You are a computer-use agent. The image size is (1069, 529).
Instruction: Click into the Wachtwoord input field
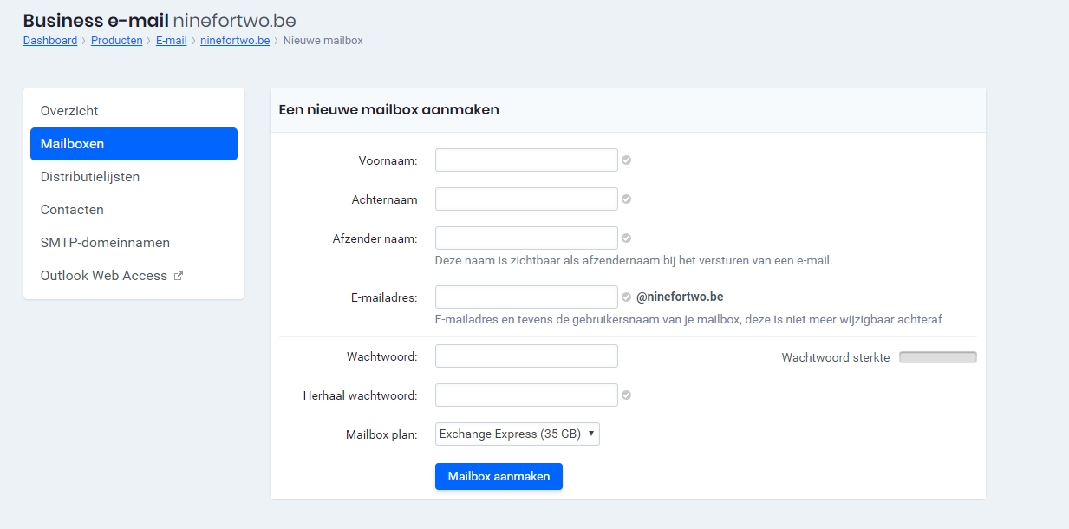coord(526,356)
